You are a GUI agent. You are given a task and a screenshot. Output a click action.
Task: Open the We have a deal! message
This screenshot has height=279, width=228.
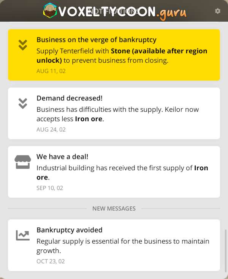[62, 156]
